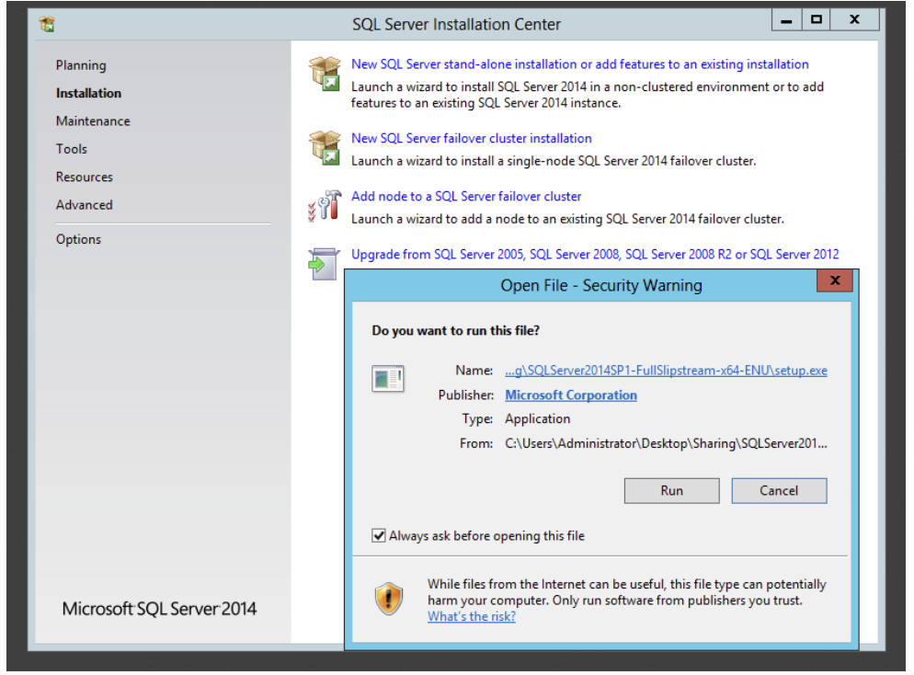Click the stand-alone installation box icon
Viewport: 914px width, 675px height.
325,74
